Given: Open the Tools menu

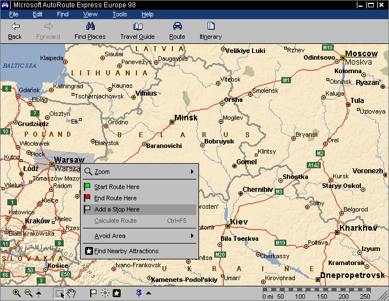Looking at the screenshot, I should click(x=120, y=15).
